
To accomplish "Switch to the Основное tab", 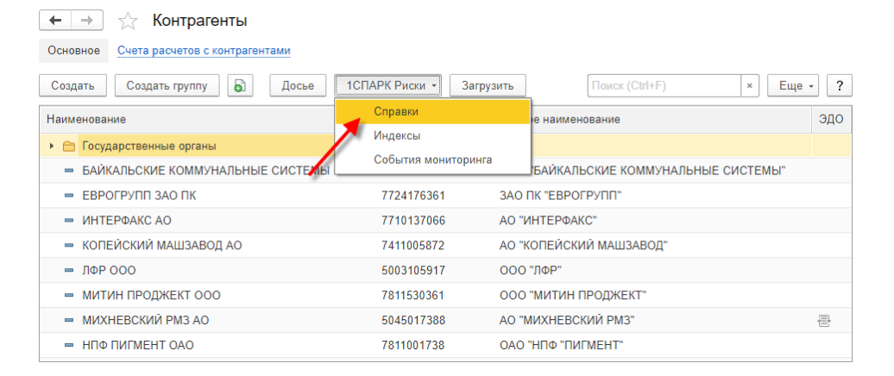I will [73, 51].
